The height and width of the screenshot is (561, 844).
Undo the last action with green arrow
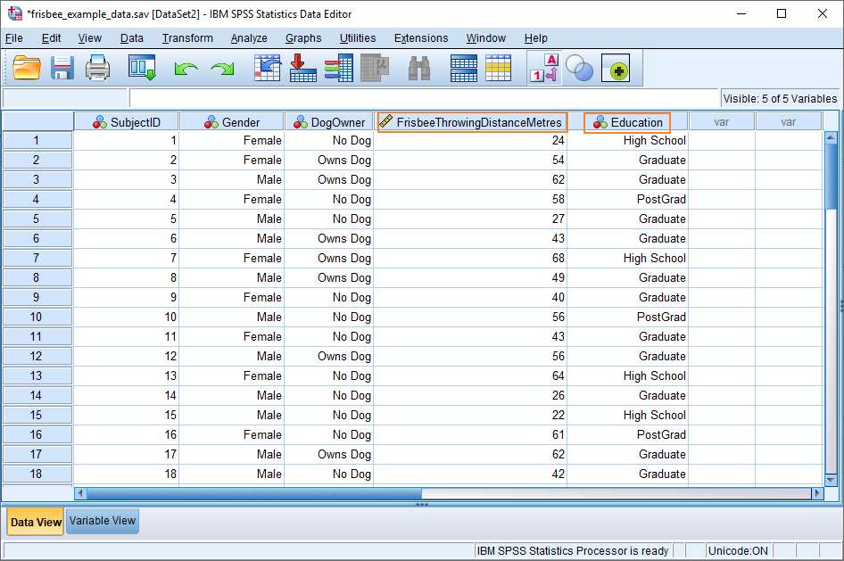click(x=186, y=69)
